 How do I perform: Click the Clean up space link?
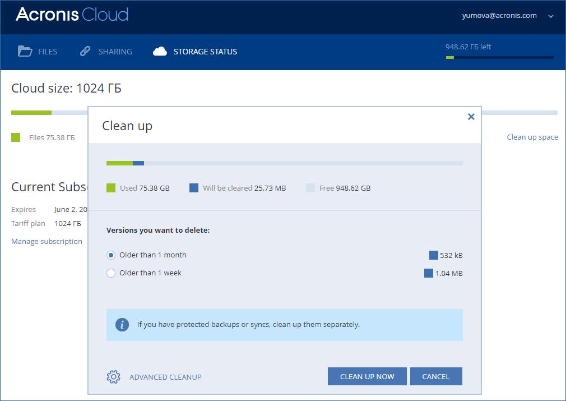[532, 137]
